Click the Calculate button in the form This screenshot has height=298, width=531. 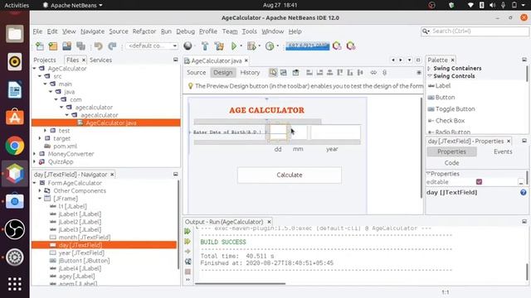(290, 175)
